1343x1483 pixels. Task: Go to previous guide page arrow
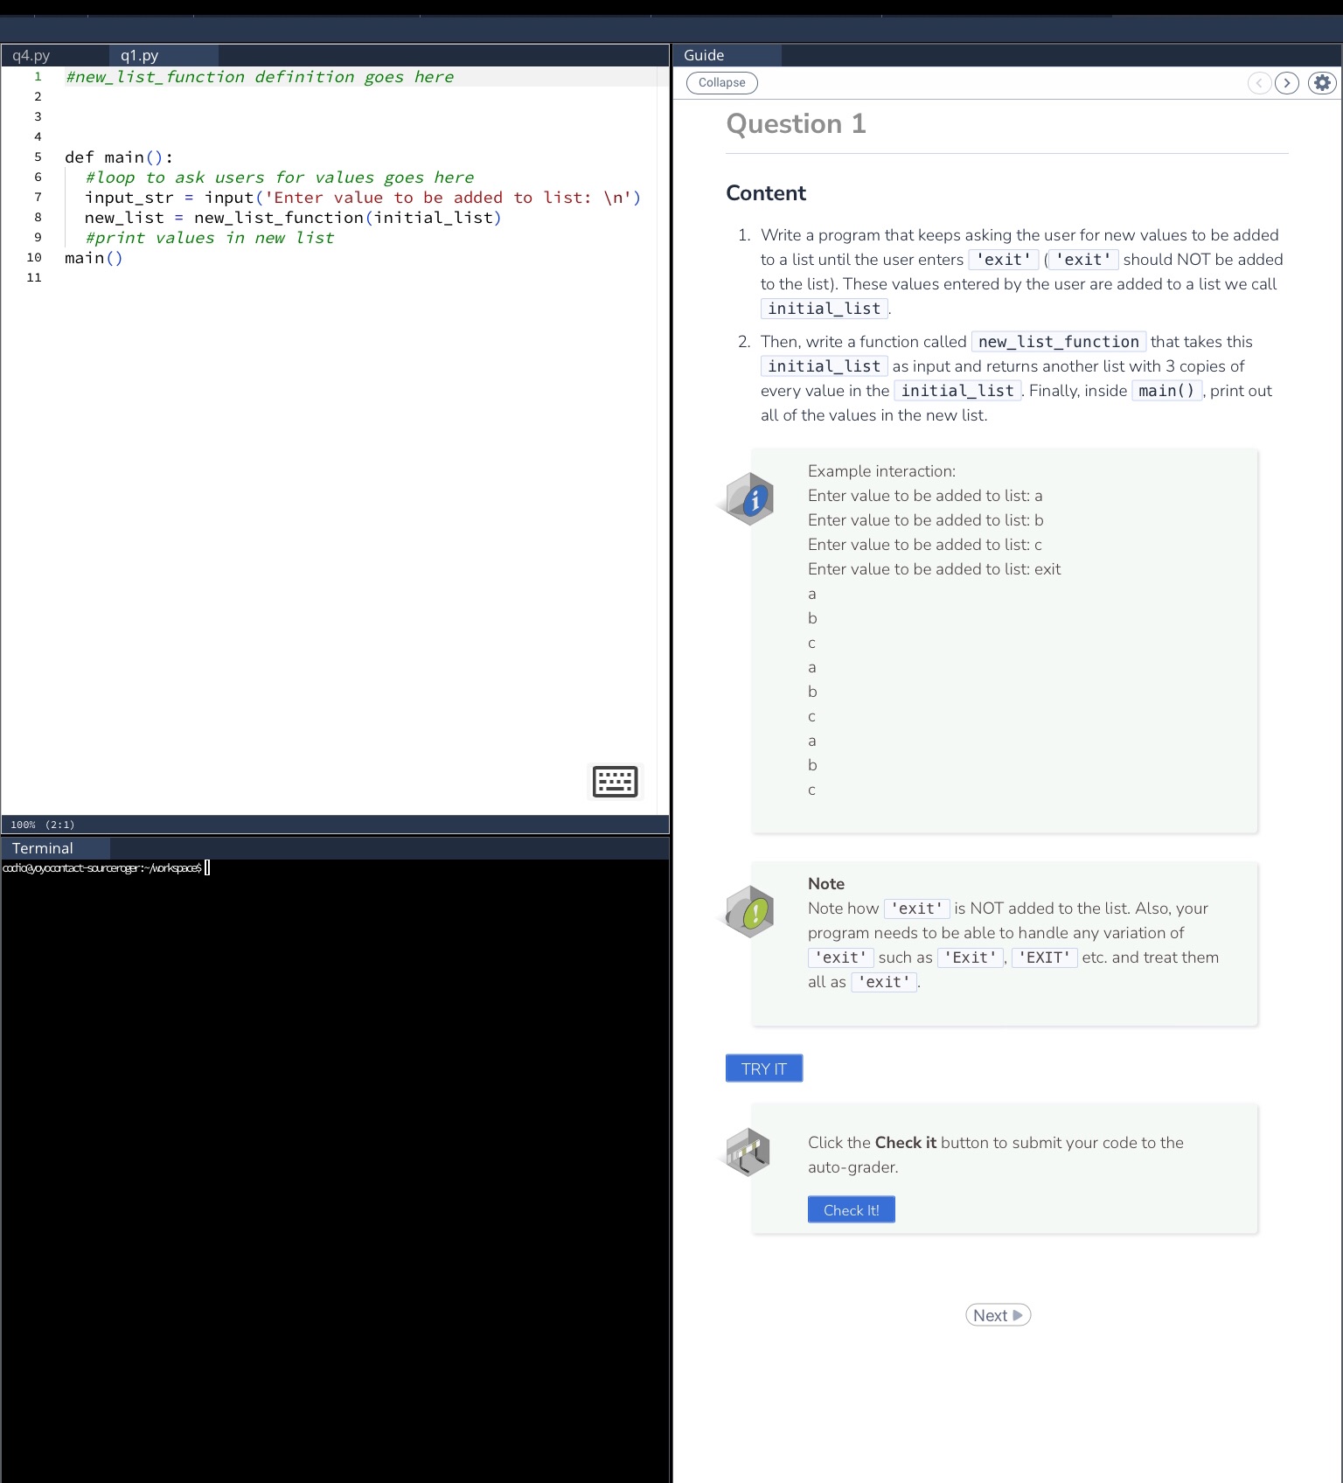[1259, 83]
